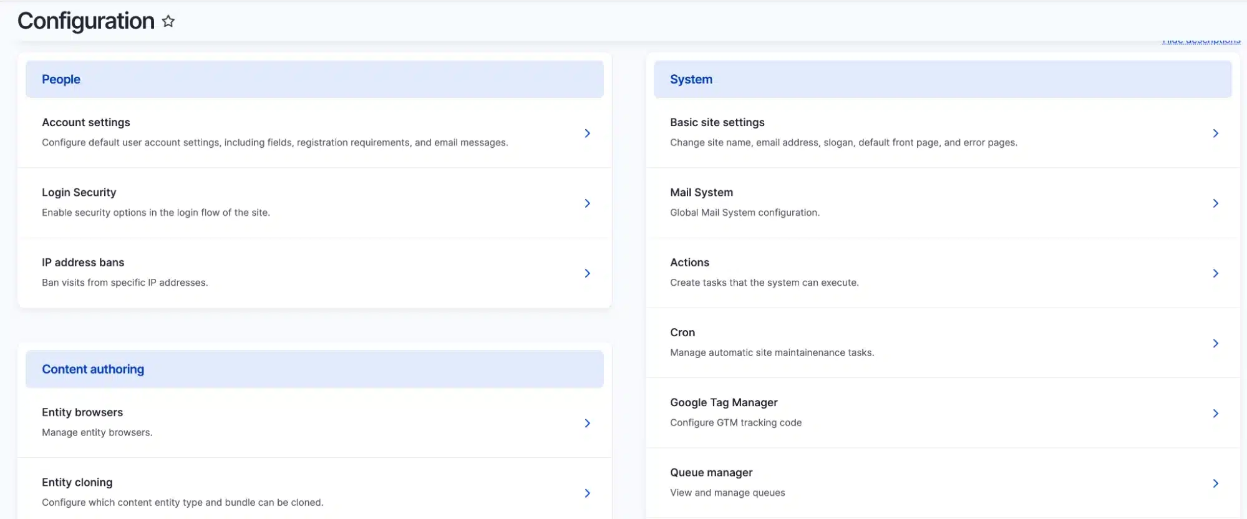Click 'Create tasks that the system can execute.'

point(764,282)
